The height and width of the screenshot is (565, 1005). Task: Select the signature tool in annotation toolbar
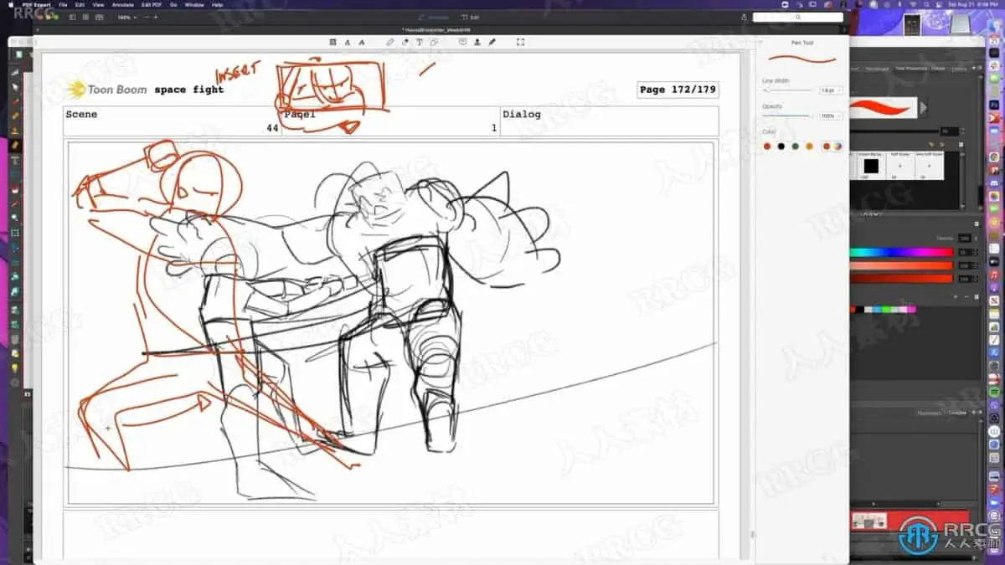click(492, 42)
